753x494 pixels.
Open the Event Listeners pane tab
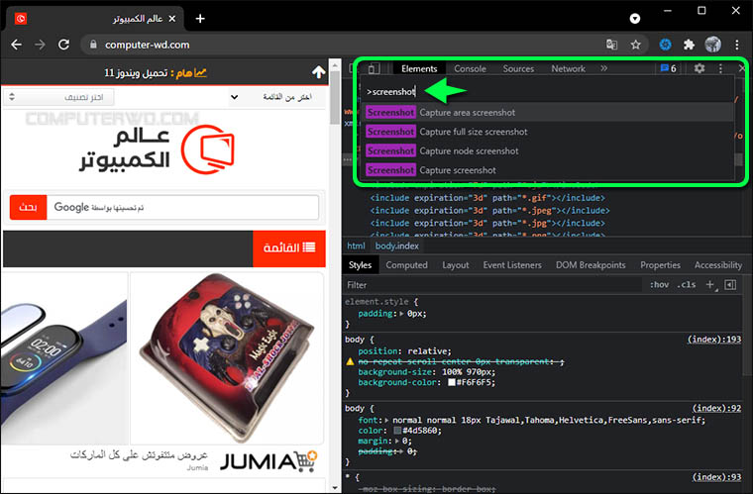512,265
